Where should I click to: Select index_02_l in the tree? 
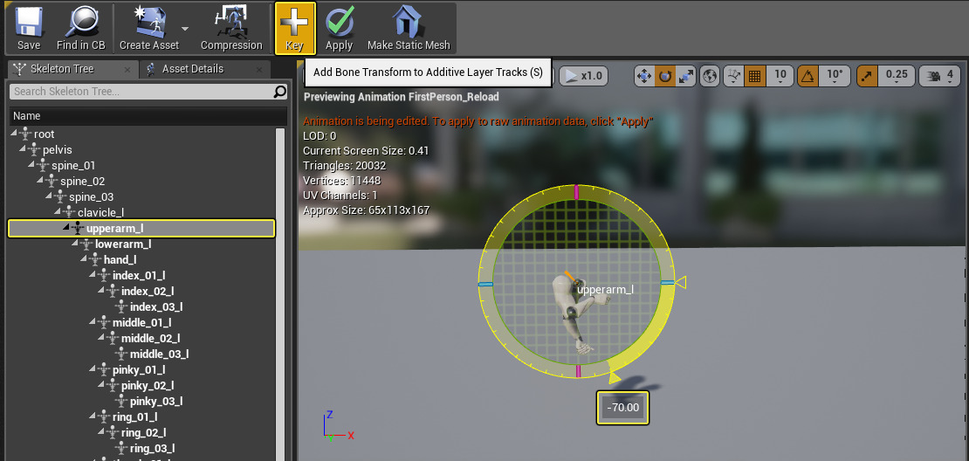pos(148,291)
